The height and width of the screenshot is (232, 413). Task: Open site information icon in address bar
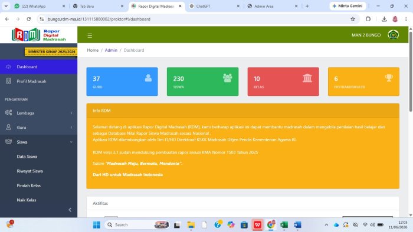tap(42, 19)
